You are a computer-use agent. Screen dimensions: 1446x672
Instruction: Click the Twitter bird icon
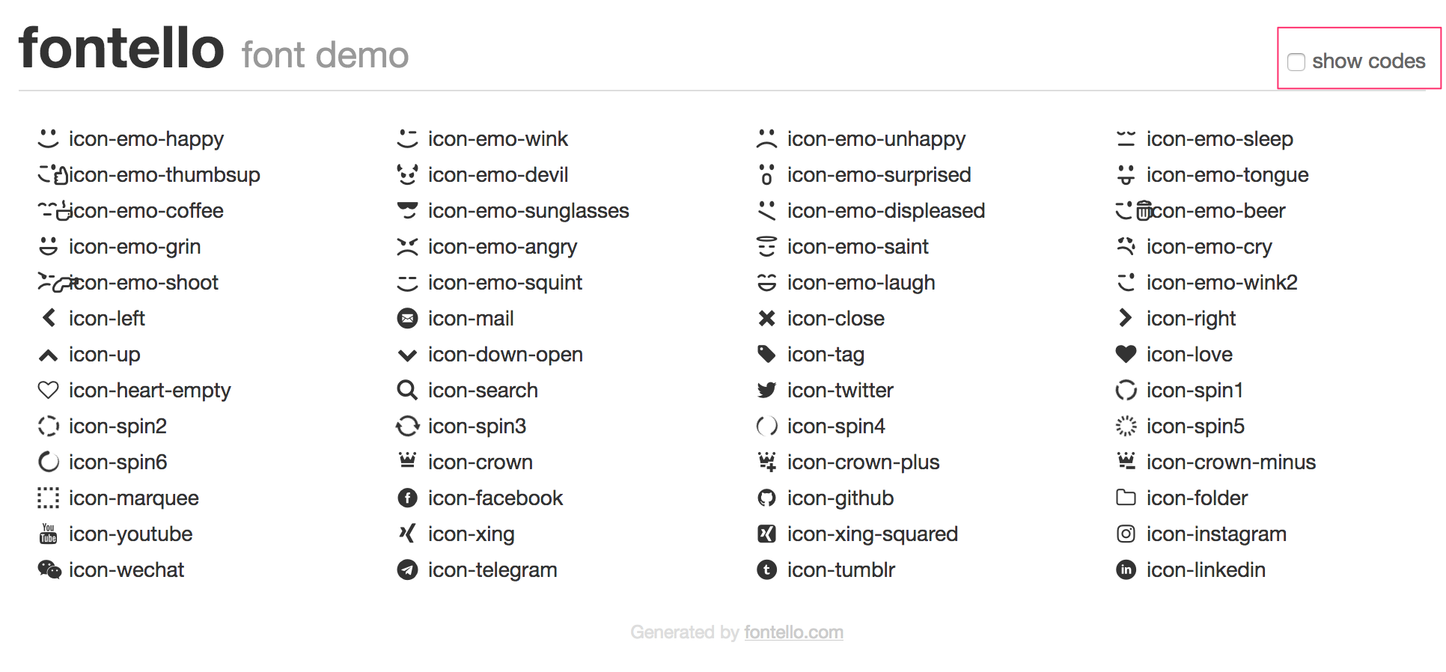pos(766,390)
